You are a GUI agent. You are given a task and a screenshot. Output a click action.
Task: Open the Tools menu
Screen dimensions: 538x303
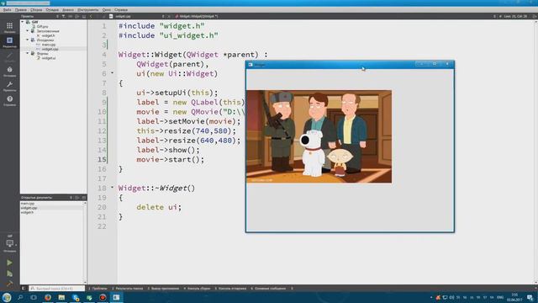click(87, 10)
